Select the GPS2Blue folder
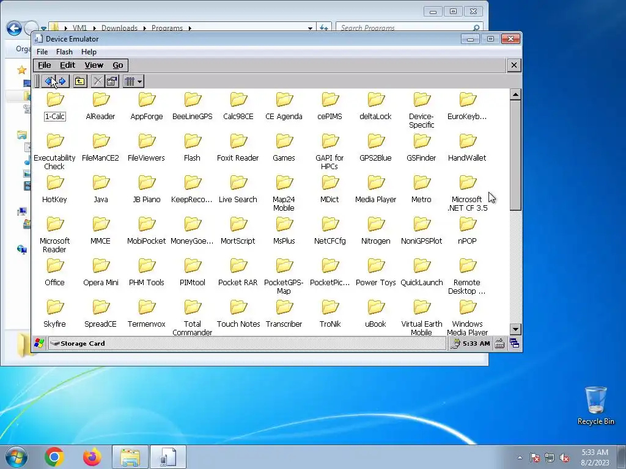The image size is (626, 469). click(376, 148)
